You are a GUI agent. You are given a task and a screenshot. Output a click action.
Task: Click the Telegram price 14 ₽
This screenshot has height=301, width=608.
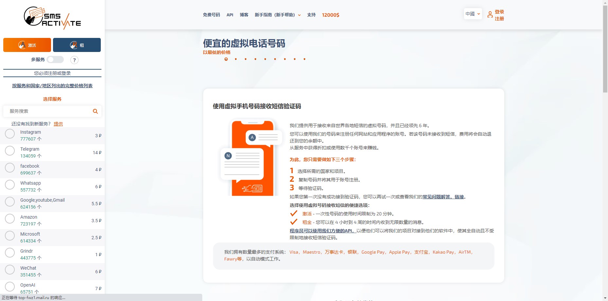(97, 153)
